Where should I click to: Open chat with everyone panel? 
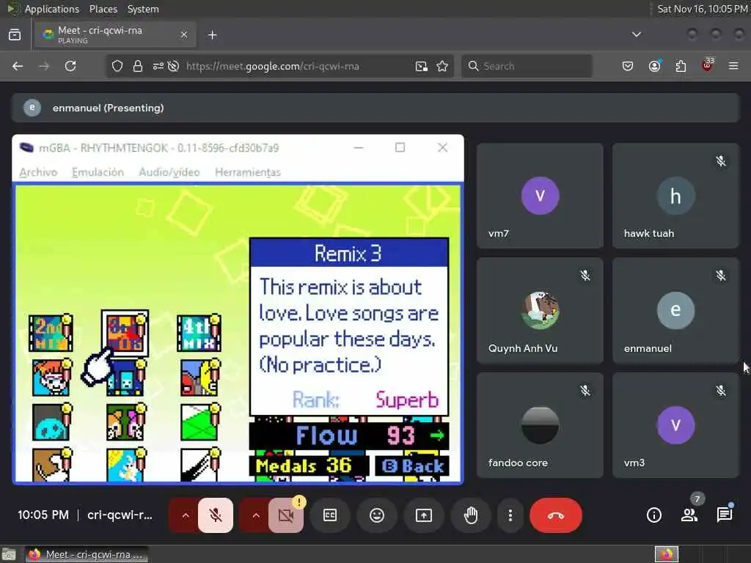(x=724, y=515)
